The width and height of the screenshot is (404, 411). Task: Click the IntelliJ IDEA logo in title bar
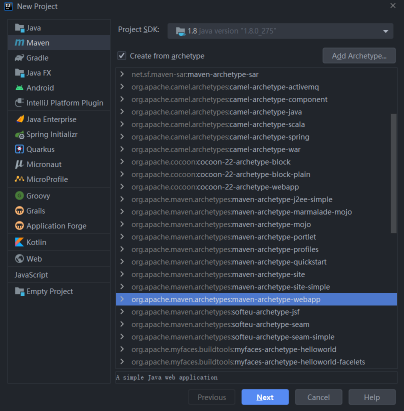[x=8, y=6]
